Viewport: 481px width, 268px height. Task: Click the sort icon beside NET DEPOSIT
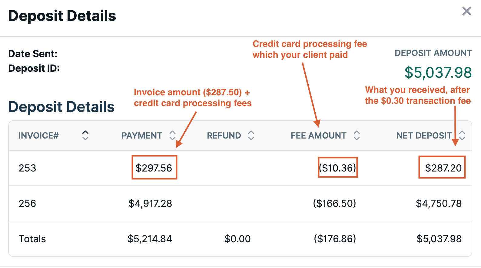click(462, 136)
